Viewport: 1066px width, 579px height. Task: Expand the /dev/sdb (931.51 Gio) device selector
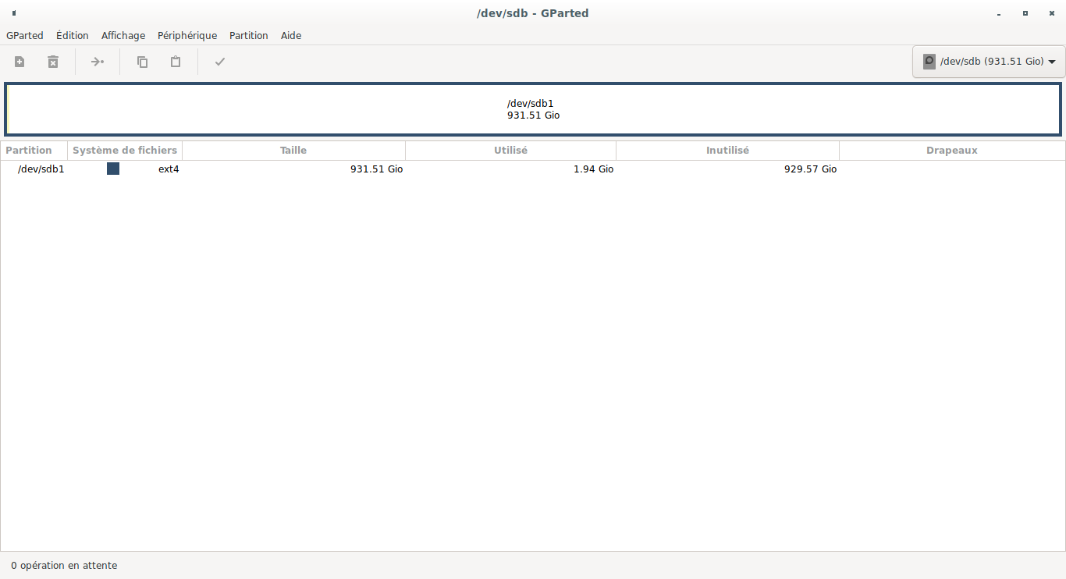pos(989,62)
